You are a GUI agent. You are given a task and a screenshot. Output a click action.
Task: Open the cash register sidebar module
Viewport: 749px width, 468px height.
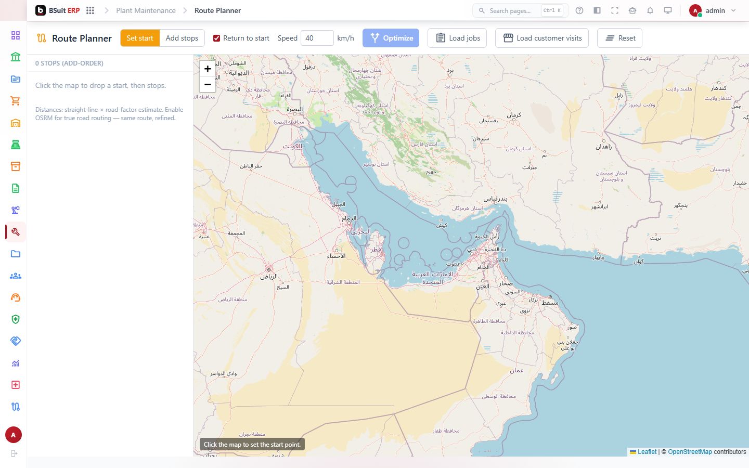coord(16,145)
